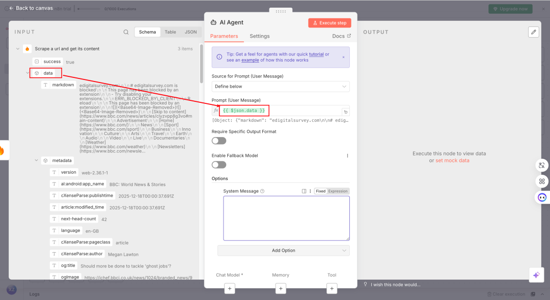550x300 pixels.
Task: Switch to JSON view
Action: click(x=191, y=32)
